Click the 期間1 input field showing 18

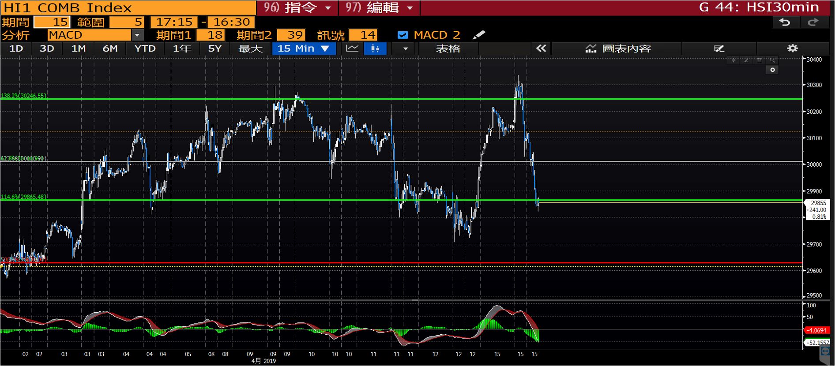point(211,35)
